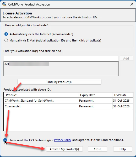Toggle the privacy policy agreement checkbox
This screenshot has height=157, width=136.
(5, 140)
